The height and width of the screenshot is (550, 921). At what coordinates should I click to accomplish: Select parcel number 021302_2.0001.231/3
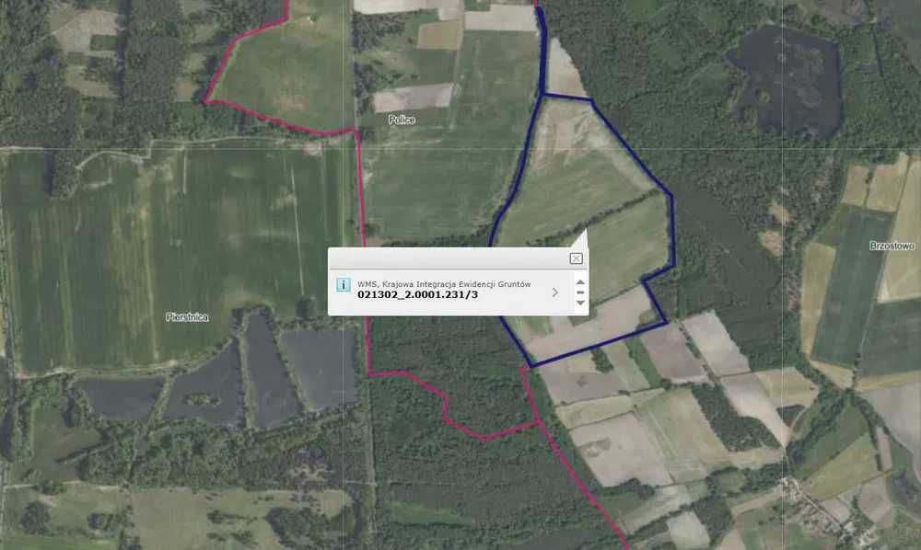tap(417, 295)
